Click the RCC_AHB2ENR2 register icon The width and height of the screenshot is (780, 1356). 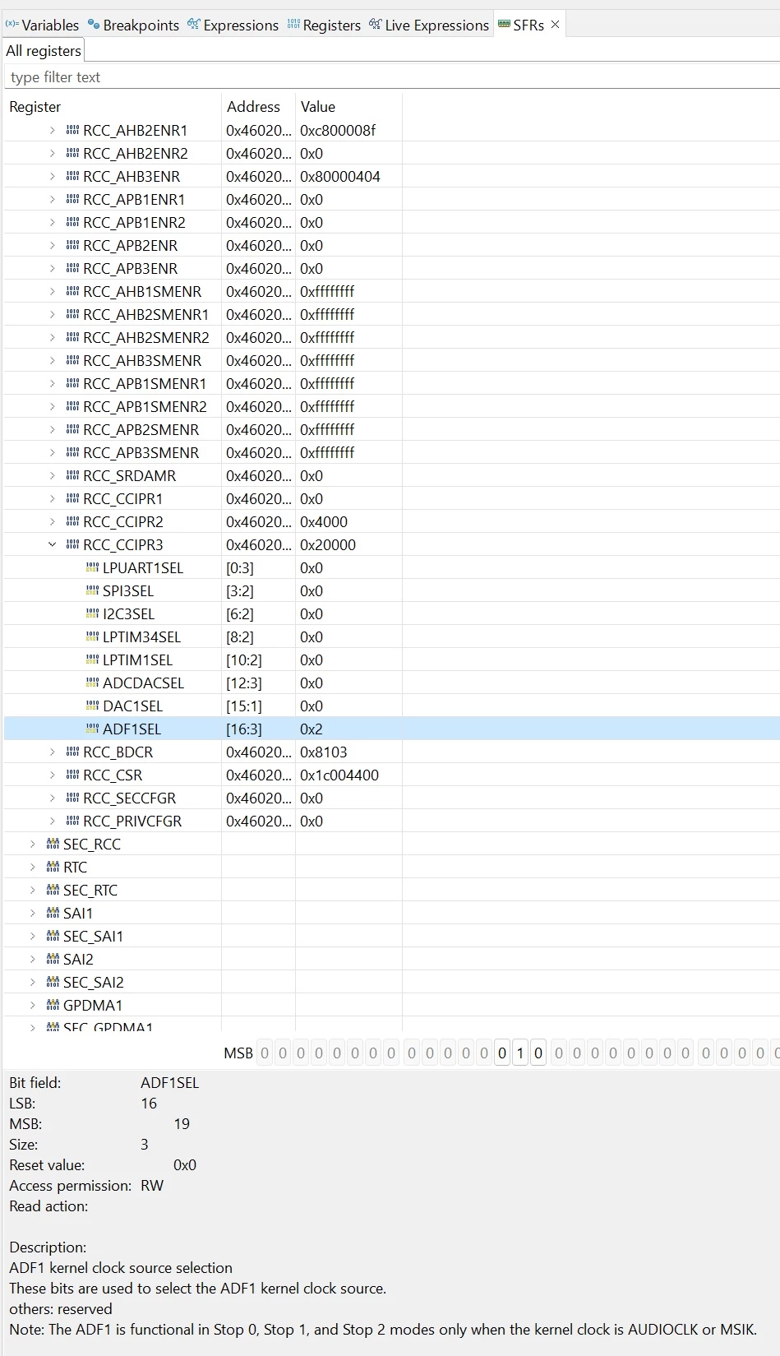click(72, 153)
